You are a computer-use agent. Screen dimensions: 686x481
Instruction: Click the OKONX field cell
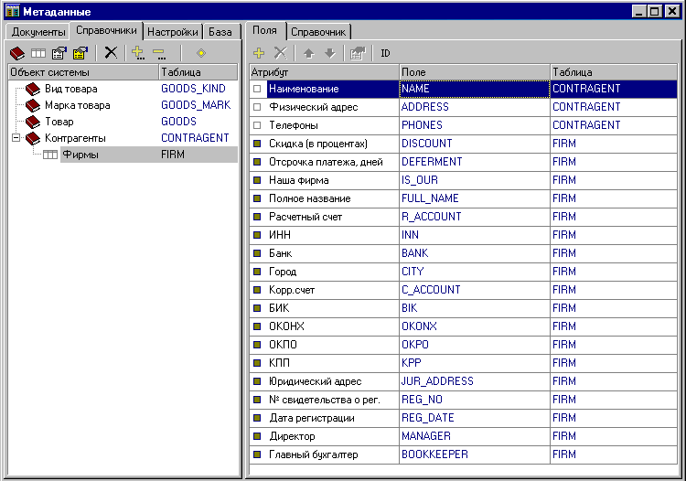tap(475, 326)
